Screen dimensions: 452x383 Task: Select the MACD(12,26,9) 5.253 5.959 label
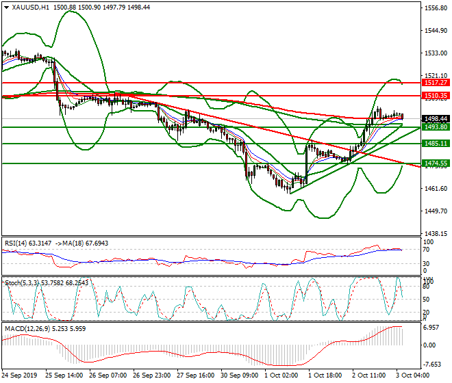click(x=45, y=329)
